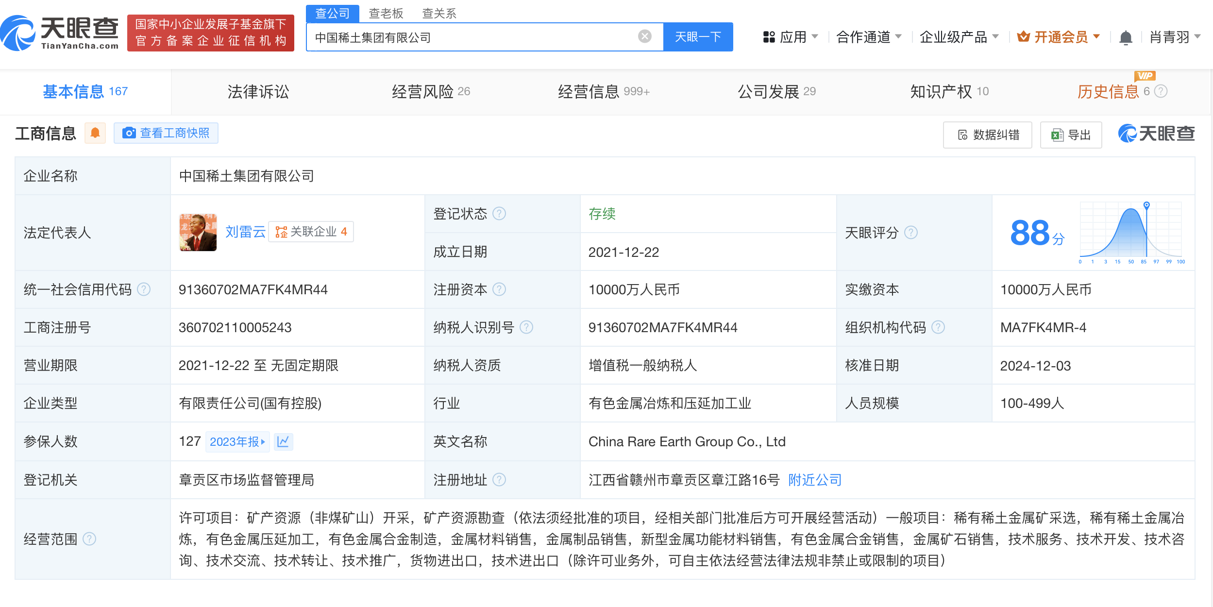1213x607 pixels.
Task: Click the 导出 export button
Action: (1071, 135)
